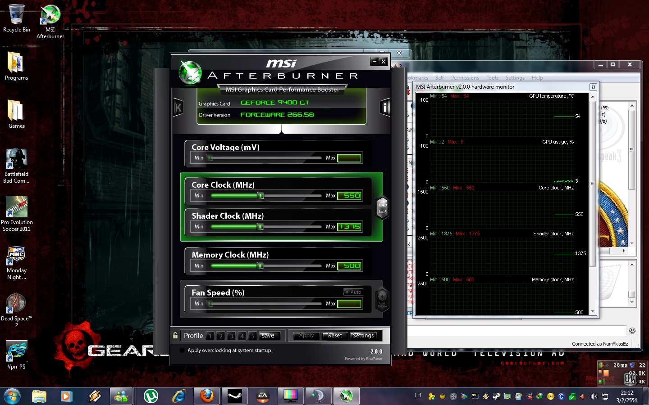
Task: Click the emoticon smiley button in TeamSpeak chat
Action: coord(632,331)
